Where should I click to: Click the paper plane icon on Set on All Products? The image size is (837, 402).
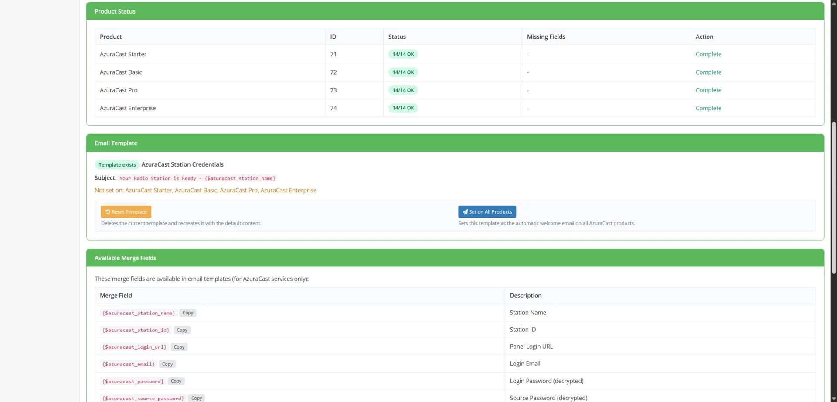466,211
